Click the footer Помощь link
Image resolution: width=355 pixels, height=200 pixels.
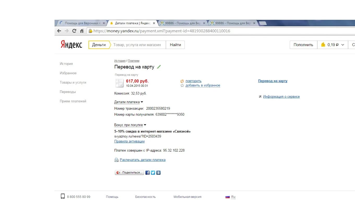(x=112, y=197)
